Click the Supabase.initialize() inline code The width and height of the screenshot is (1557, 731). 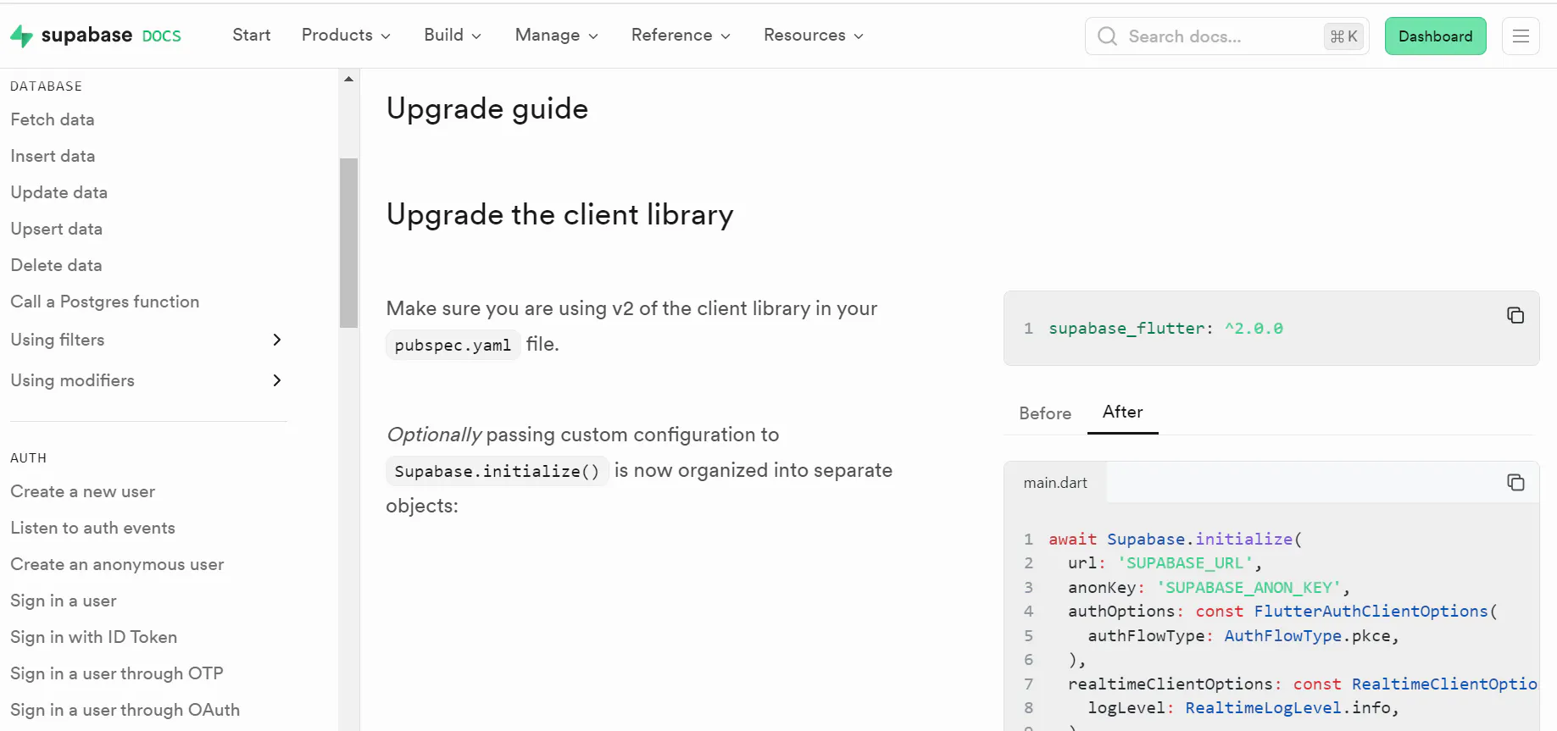(x=497, y=471)
